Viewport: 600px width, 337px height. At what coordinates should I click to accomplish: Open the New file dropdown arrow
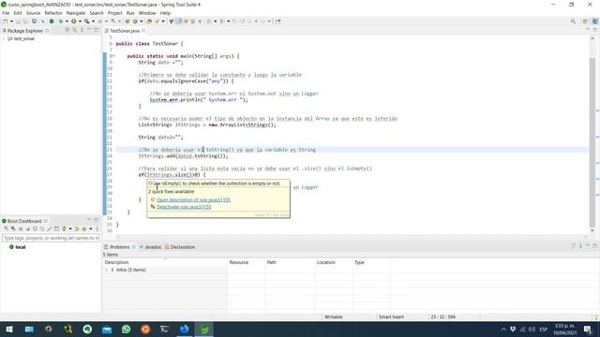tap(11, 22)
